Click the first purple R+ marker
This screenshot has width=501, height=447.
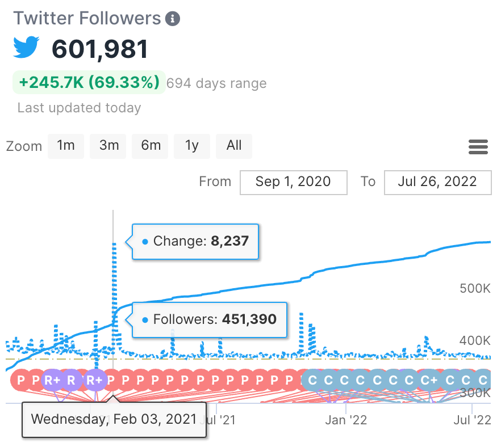(52, 380)
